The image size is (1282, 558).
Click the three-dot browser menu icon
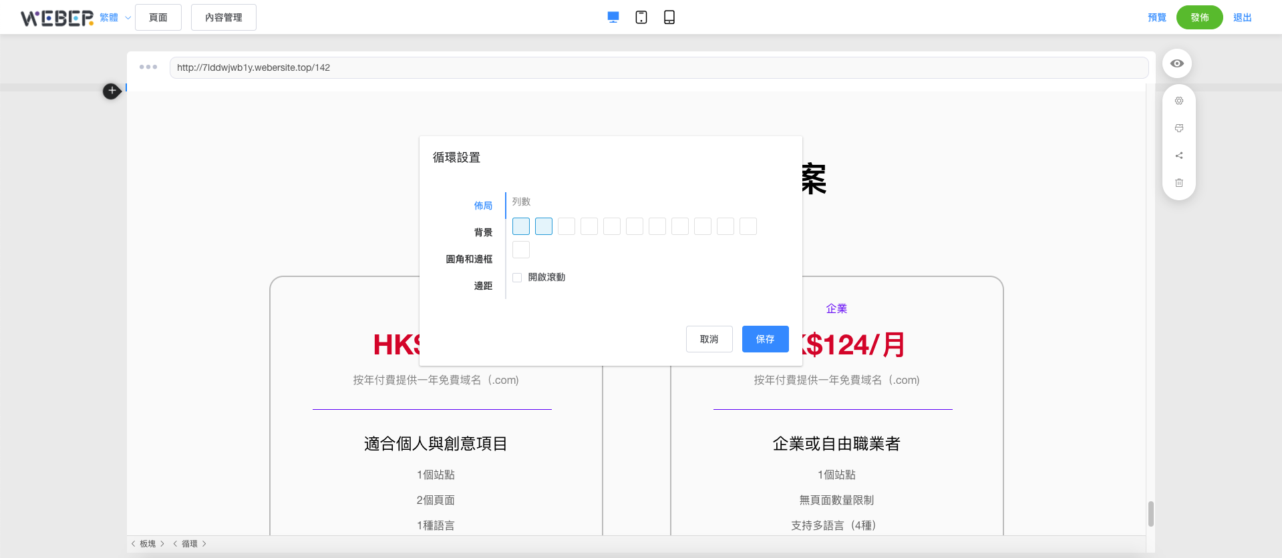click(x=148, y=67)
